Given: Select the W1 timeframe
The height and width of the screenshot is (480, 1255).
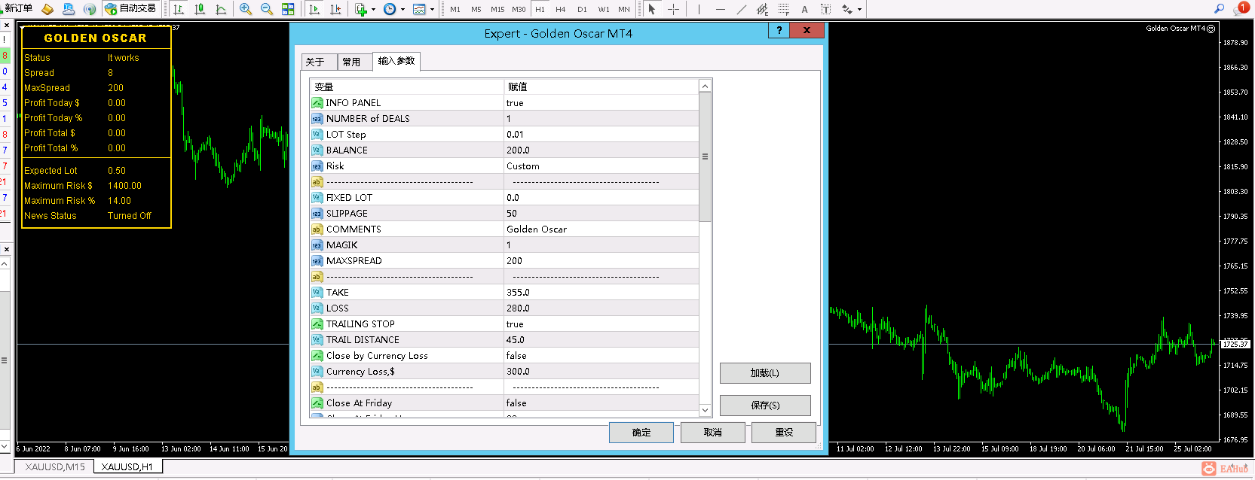Looking at the screenshot, I should point(604,9).
